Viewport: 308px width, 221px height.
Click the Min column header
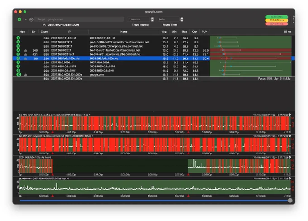pos(174,32)
